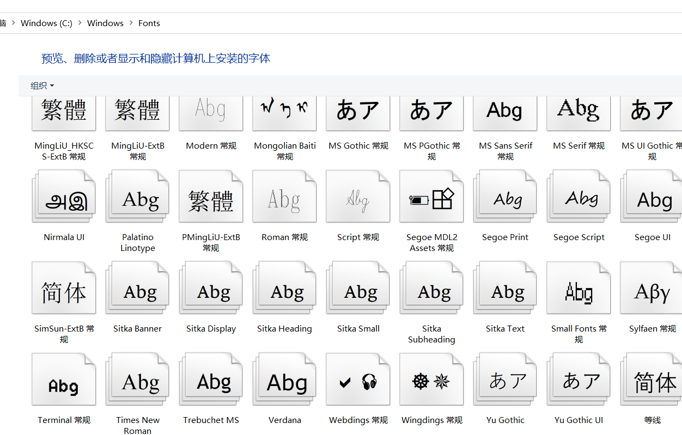Click the MS Sans Serif 常规 label
The height and width of the screenshot is (435, 682).
coord(506,151)
